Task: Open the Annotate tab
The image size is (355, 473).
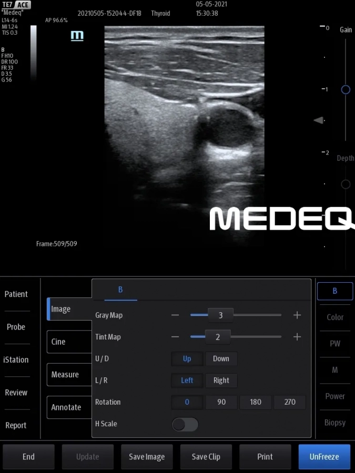Action: click(69, 407)
